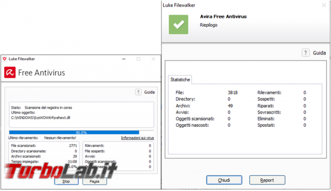Click the 'Riepilogo' subtitle text
Viewport: 331px width, 191px height.
click(209, 25)
